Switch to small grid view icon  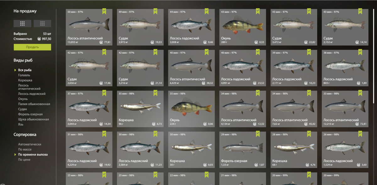point(42,23)
